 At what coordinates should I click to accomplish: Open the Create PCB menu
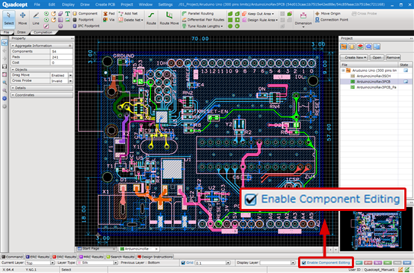click(105, 5)
